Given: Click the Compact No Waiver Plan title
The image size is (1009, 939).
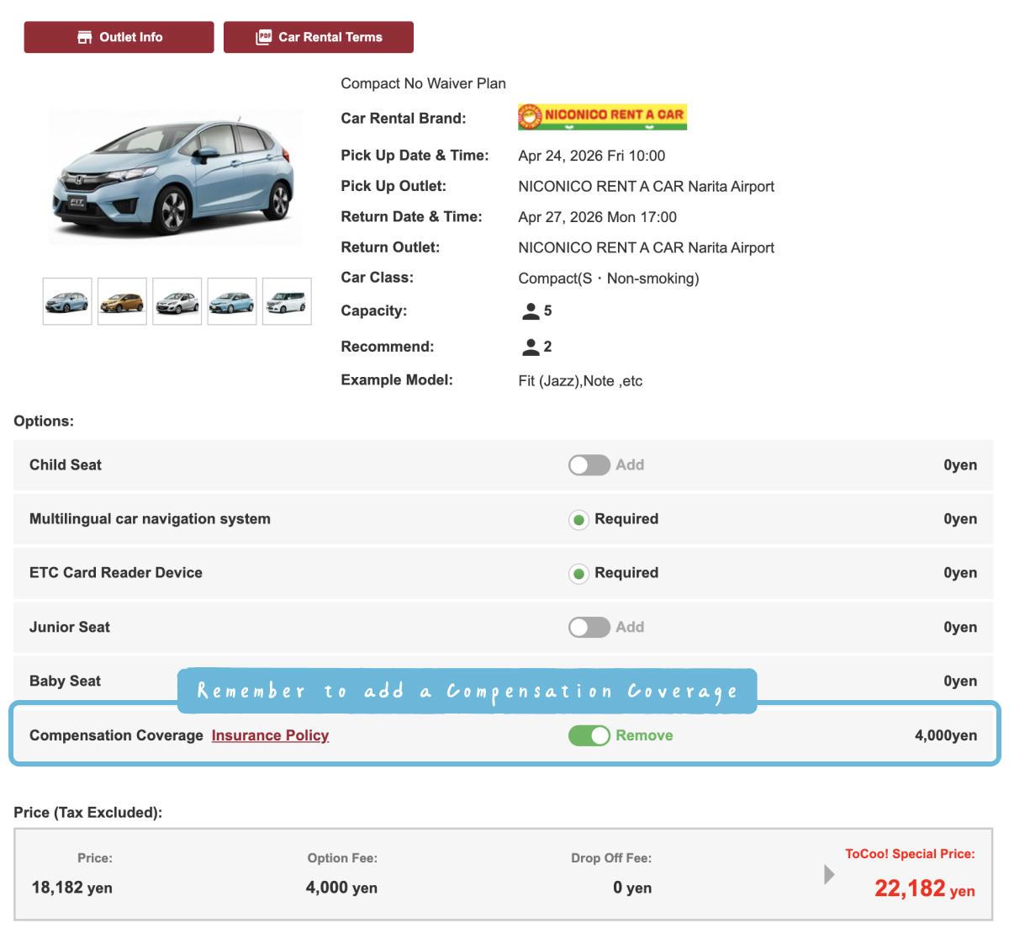Looking at the screenshot, I should pos(423,83).
